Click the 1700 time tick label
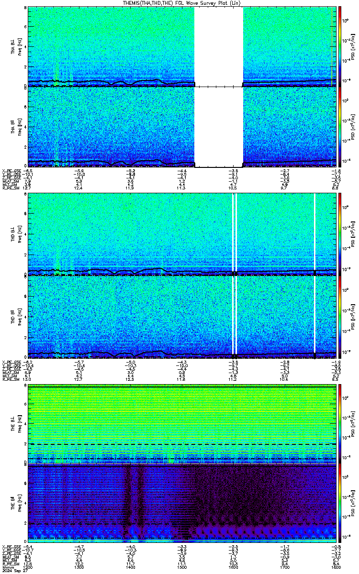The image size is (359, 574). [x=285, y=567]
